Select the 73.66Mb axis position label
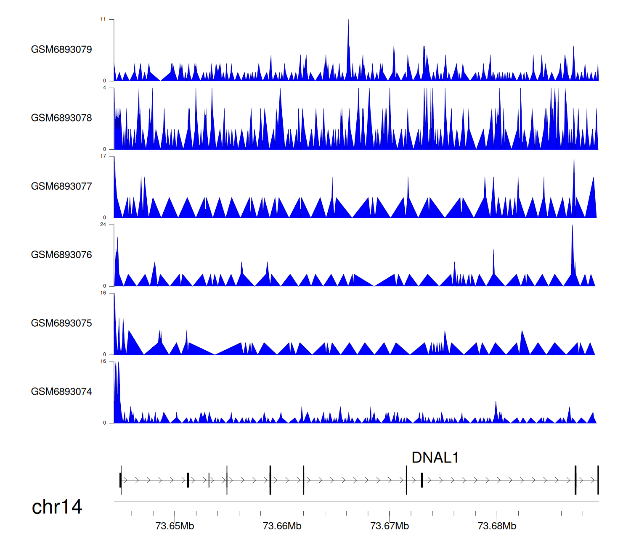 coord(282,526)
